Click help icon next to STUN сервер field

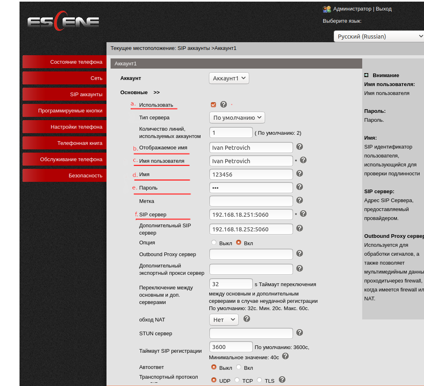point(299,332)
